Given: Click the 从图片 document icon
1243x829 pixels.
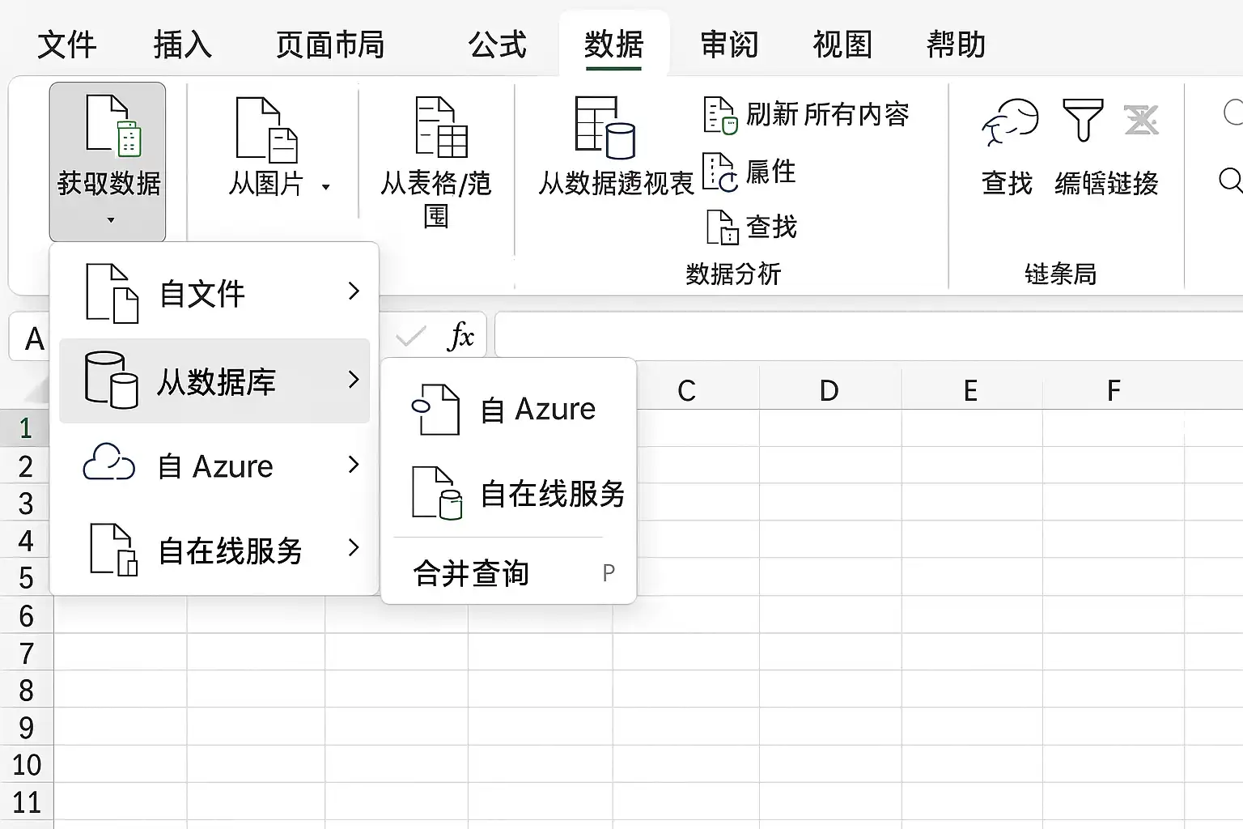Looking at the screenshot, I should 267,130.
